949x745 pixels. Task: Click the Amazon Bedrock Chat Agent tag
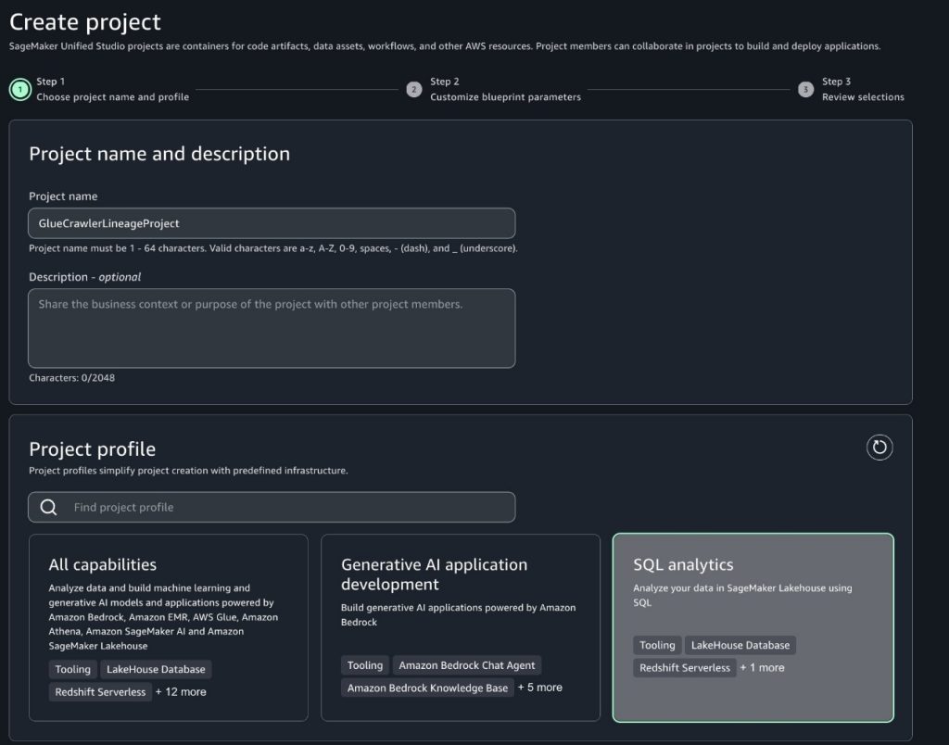pyautogui.click(x=467, y=665)
